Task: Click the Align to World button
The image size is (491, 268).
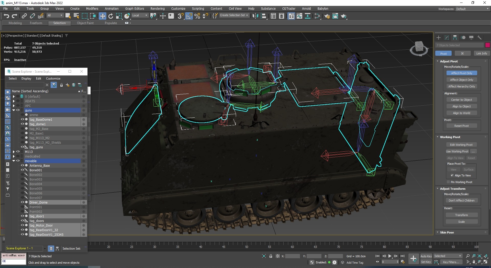Action: point(462,113)
